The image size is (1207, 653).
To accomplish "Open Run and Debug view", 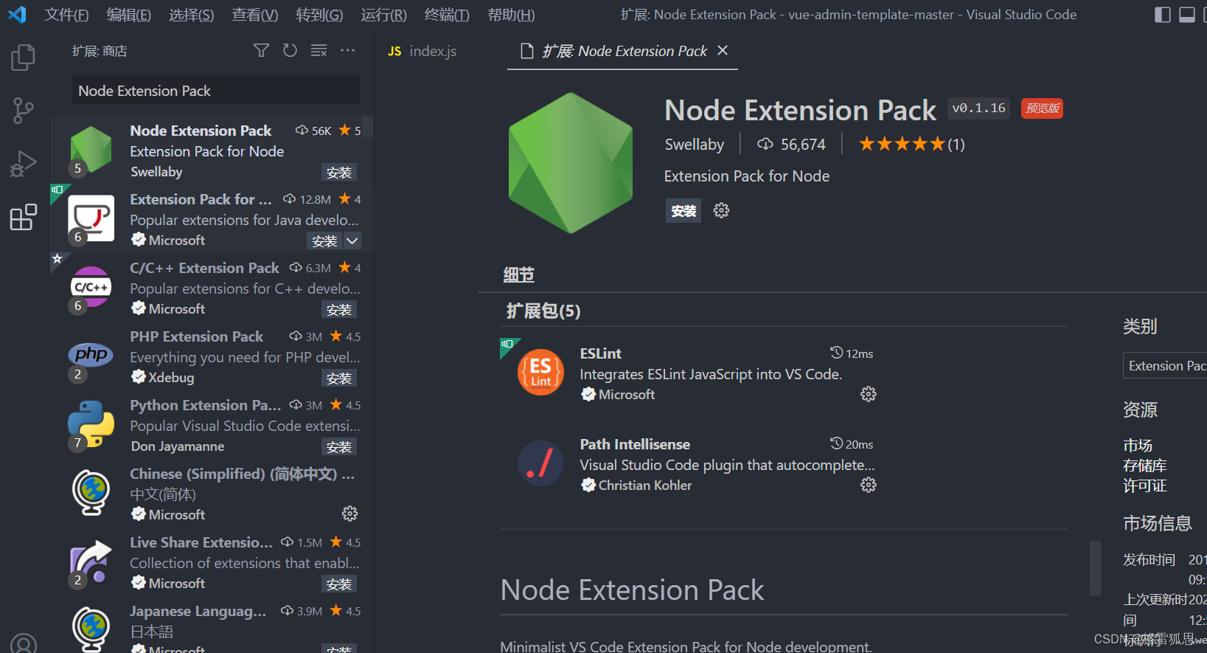I will point(23,164).
